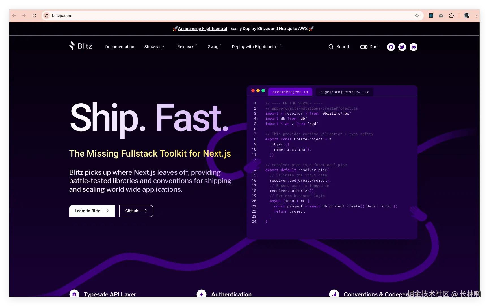Open the mail envelope extension

(441, 16)
